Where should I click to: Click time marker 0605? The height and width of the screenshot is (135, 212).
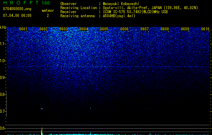pyautogui.click(x=104, y=29)
